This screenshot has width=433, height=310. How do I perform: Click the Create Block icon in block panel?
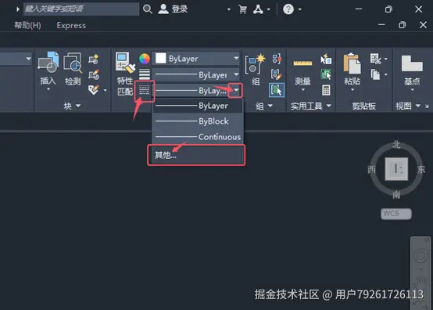(x=94, y=59)
